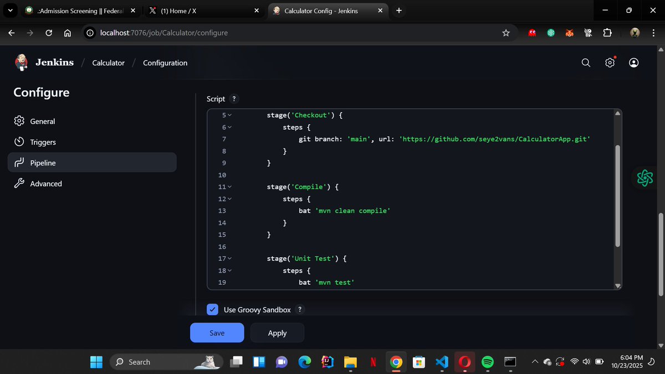Open the tab search dropdown arrow
Viewport: 665px width, 374px height.
click(10, 11)
